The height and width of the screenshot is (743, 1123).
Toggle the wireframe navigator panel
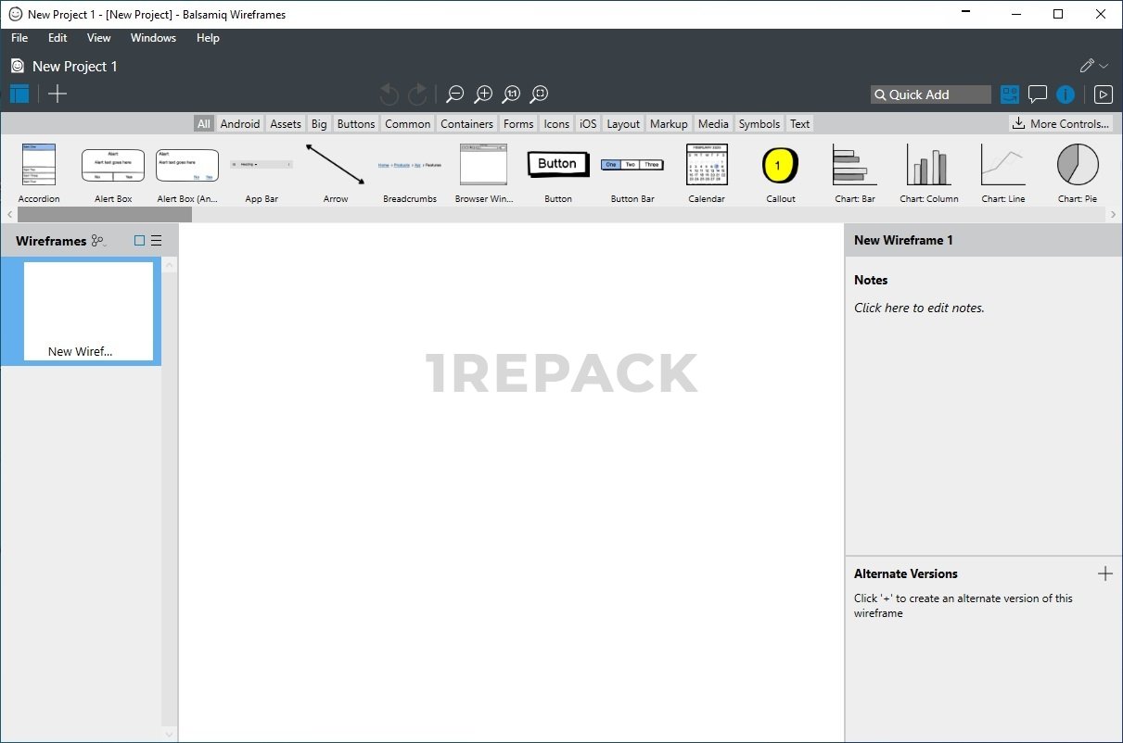click(x=19, y=94)
